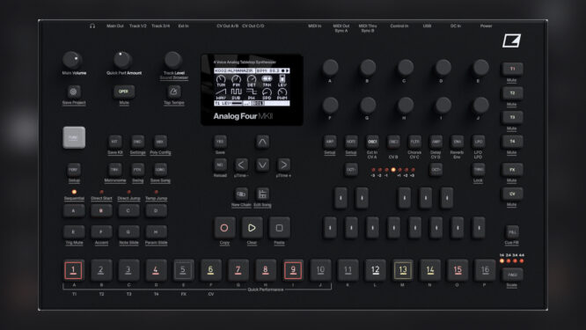Grab data entry knob J
Viewport: 586px width, 330px height.
[x=480, y=106]
